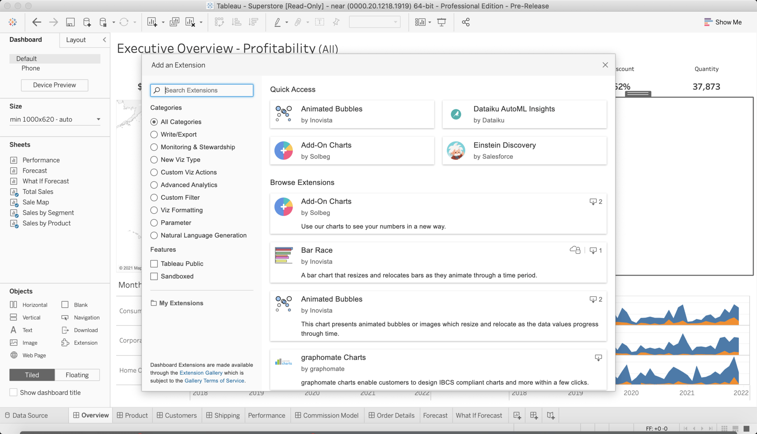Viewport: 757px width, 434px height.
Task: Open the Product sheet tab
Action: [132, 415]
